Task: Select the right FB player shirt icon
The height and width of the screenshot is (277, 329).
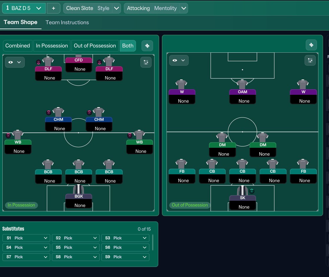Action: (x=303, y=164)
